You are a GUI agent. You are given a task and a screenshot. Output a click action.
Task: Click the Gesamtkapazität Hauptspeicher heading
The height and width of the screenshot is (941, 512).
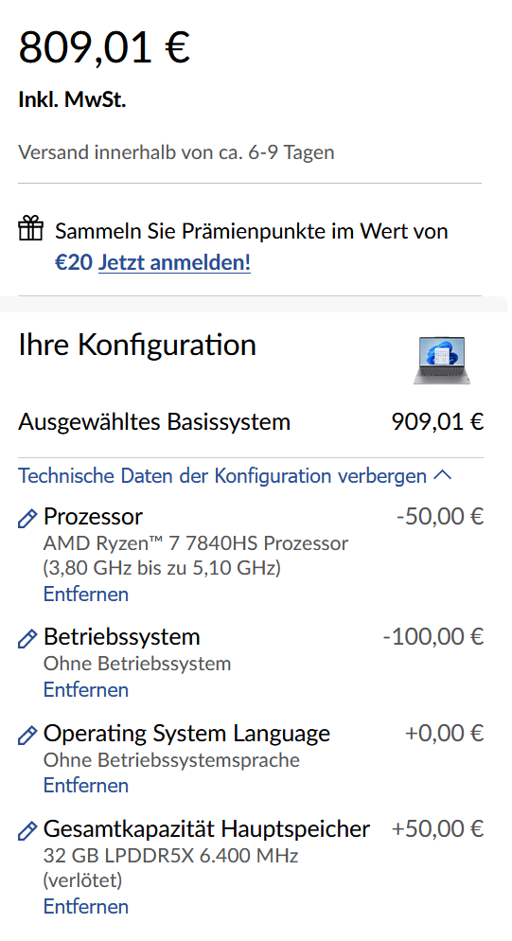point(206,828)
